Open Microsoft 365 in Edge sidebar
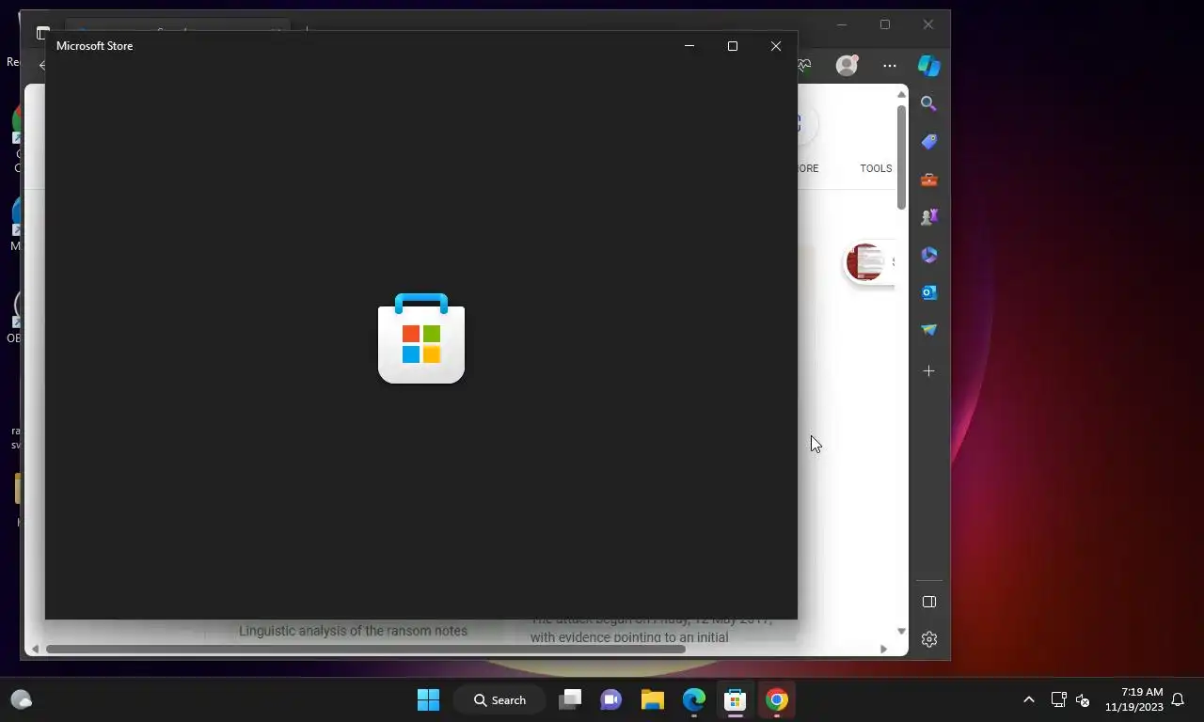The width and height of the screenshot is (1204, 722). [928, 255]
